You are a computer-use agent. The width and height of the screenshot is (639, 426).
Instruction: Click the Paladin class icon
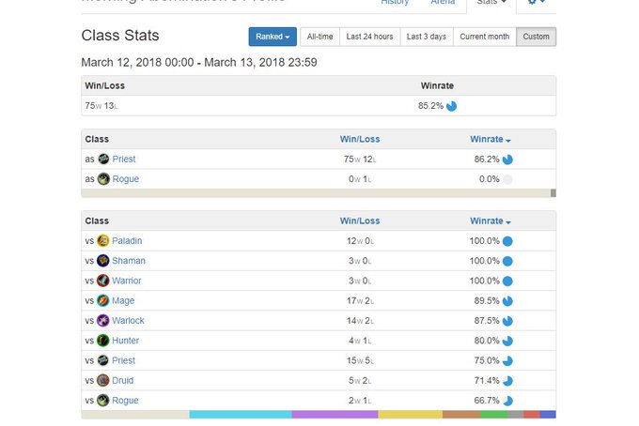(103, 241)
